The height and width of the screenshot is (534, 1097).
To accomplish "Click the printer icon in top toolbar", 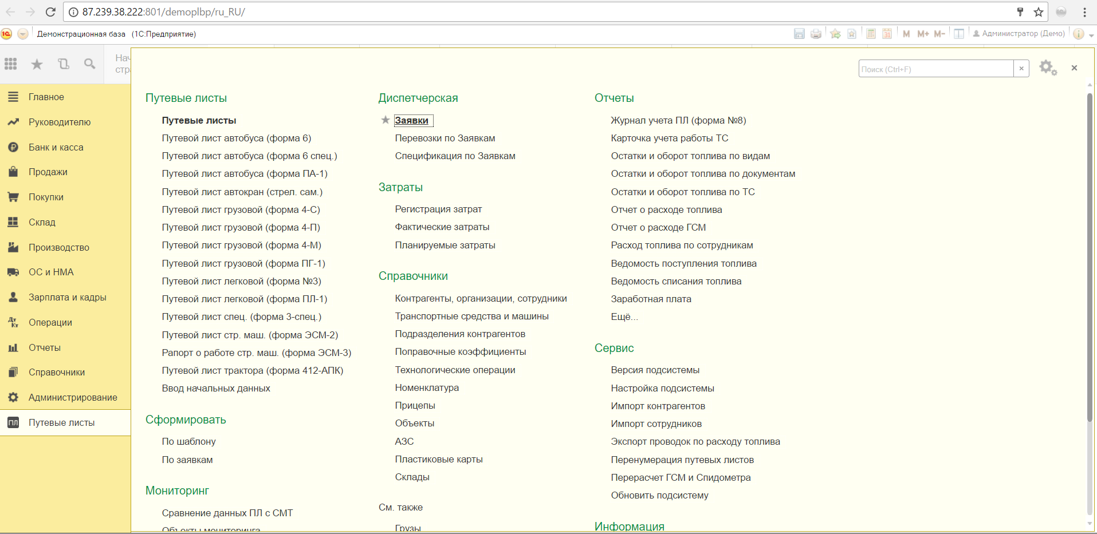I will pos(816,34).
